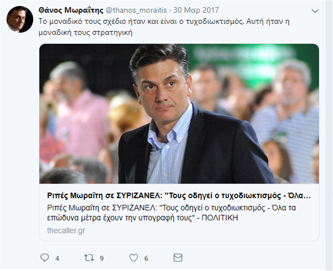Retweet this tweet via the arrows icon
This screenshot has width=333, height=271.
point(89,258)
